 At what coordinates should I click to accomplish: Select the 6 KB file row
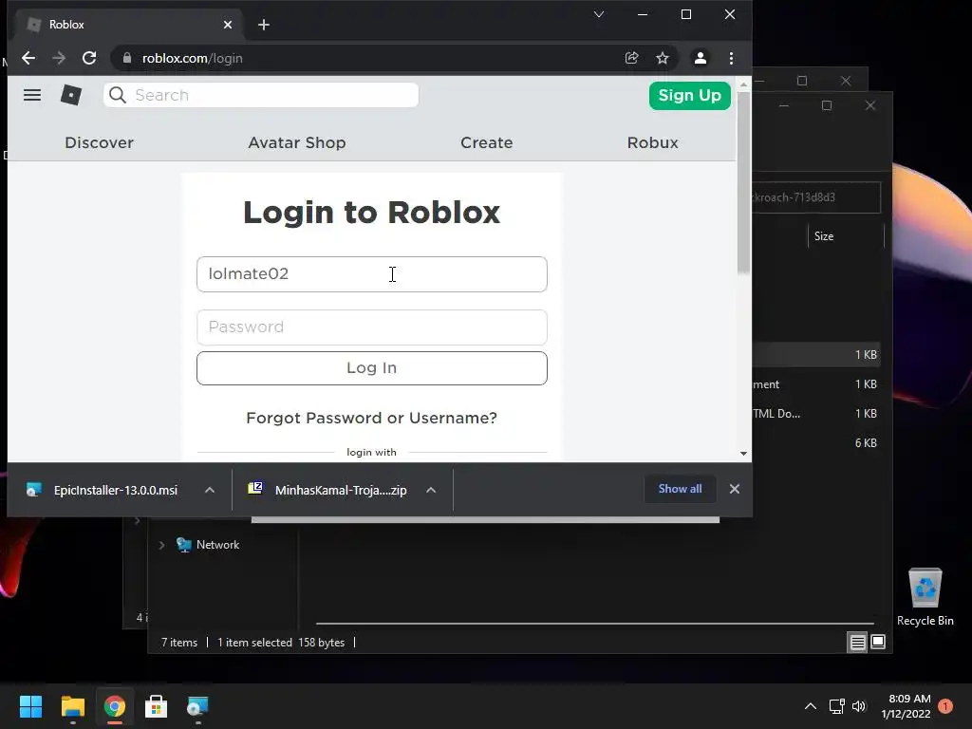[816, 443]
